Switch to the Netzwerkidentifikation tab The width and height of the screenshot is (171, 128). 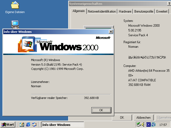point(102,11)
